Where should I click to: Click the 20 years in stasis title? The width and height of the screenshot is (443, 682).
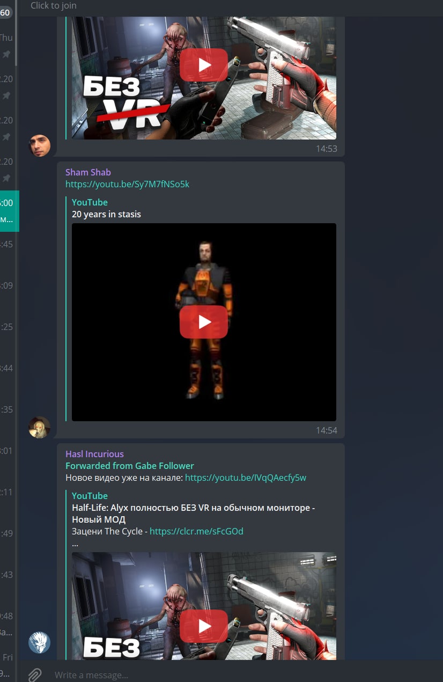click(106, 214)
